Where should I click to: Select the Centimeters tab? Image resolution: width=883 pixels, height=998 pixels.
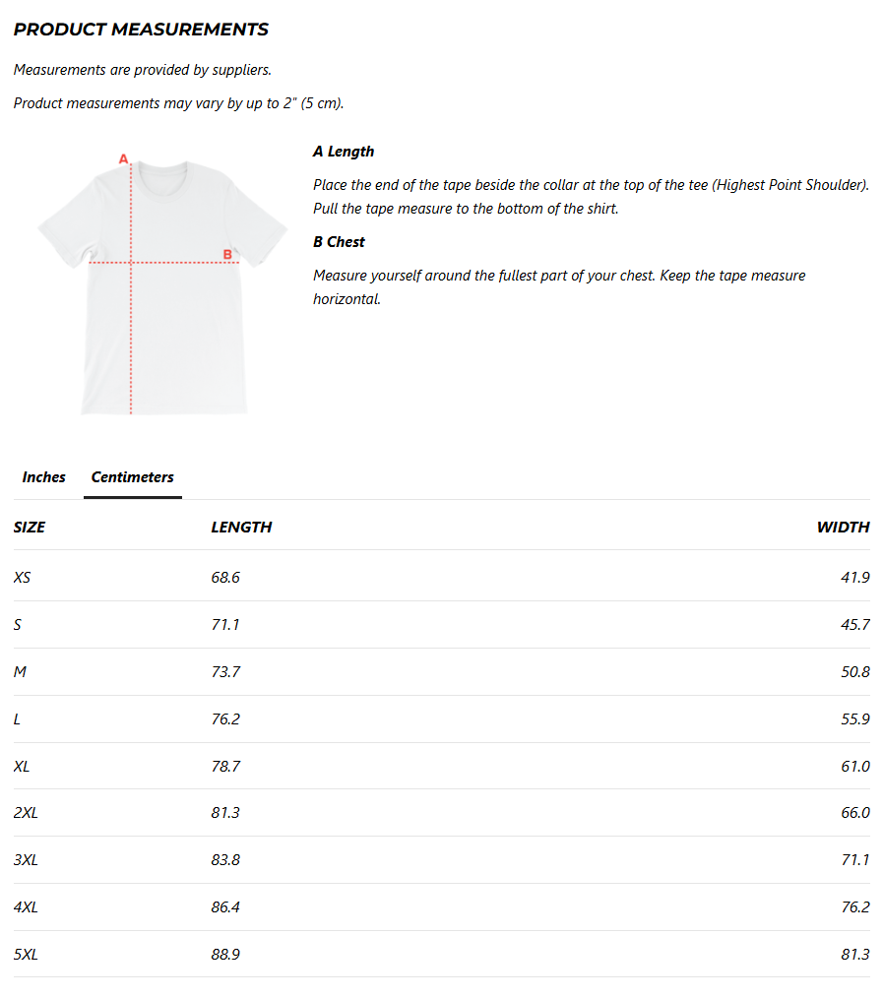coord(133,476)
